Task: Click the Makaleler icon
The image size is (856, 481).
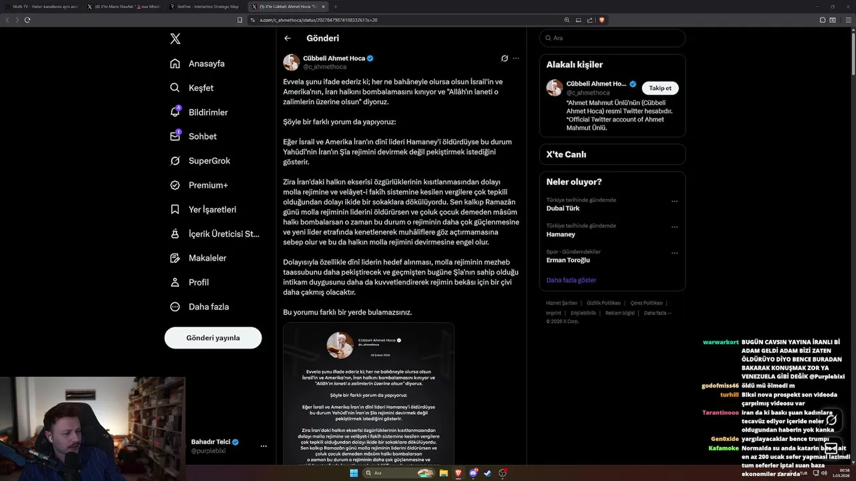Action: point(175,258)
